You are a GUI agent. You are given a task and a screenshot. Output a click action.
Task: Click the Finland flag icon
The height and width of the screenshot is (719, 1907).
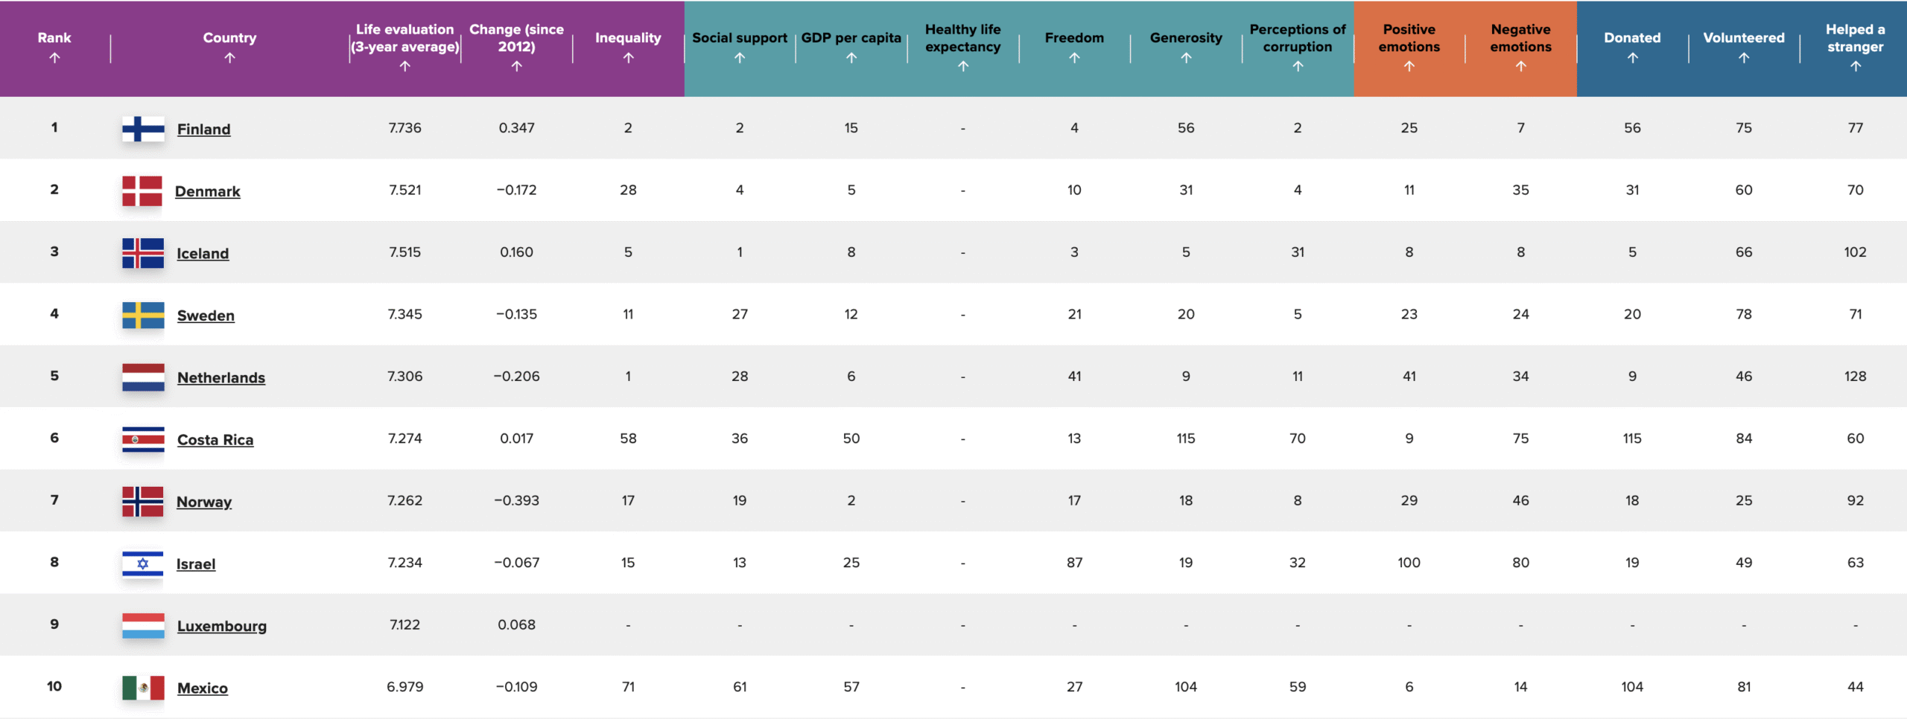(143, 129)
